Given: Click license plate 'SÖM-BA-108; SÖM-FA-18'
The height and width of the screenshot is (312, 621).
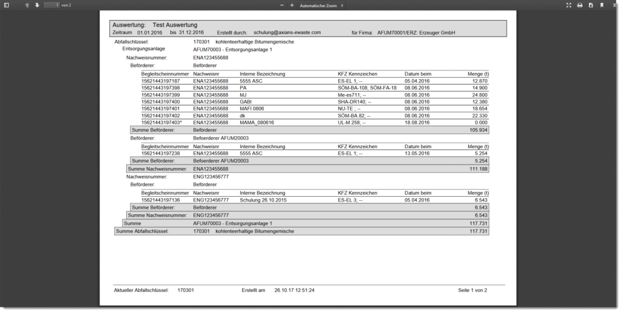Looking at the screenshot, I should click(x=367, y=87).
